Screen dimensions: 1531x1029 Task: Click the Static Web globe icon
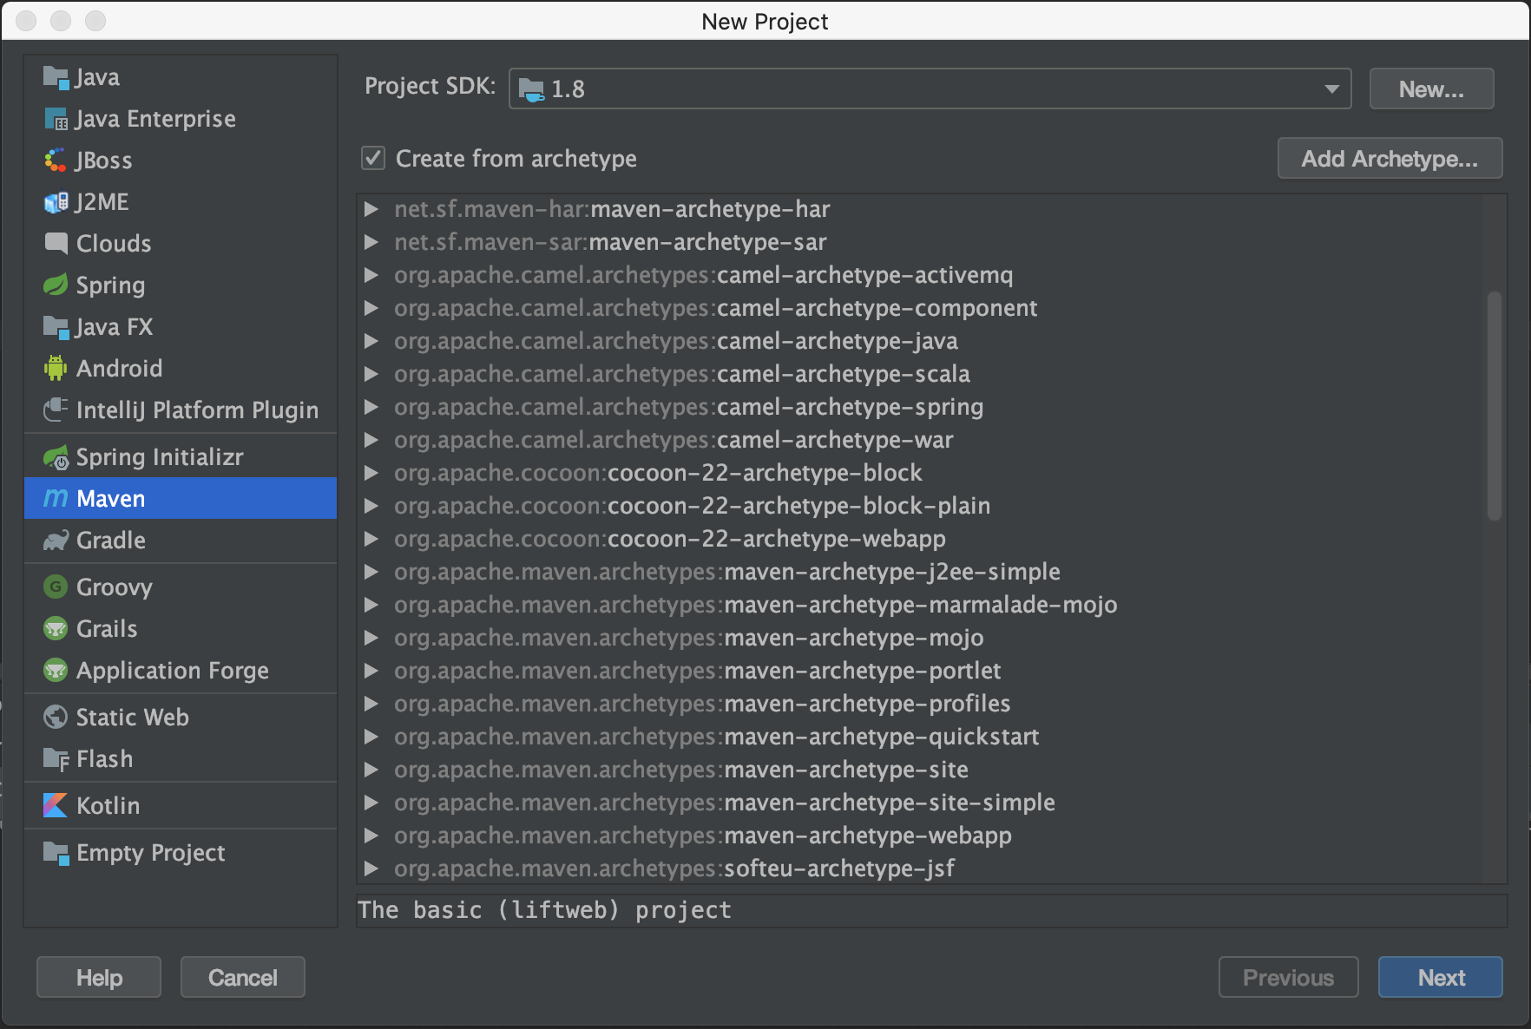56,717
